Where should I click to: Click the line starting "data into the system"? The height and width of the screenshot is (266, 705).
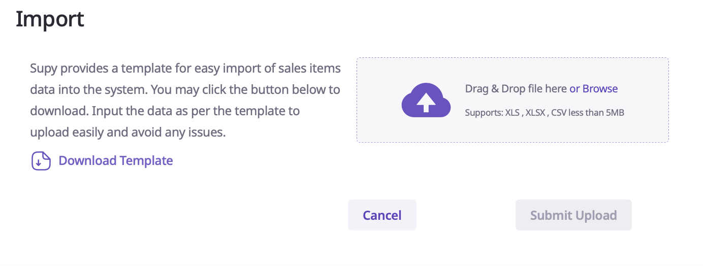(x=185, y=89)
